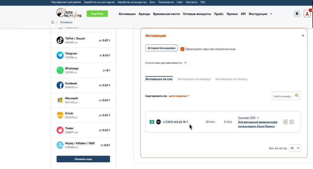Open Прайс in the main navigation

point(219,14)
